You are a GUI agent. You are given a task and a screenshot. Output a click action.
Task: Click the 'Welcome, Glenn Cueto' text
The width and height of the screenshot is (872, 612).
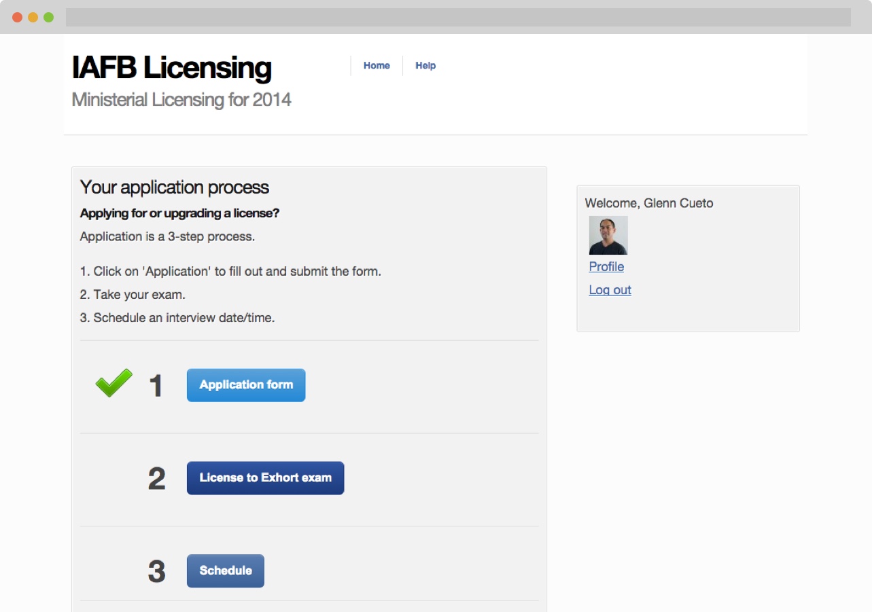point(648,203)
